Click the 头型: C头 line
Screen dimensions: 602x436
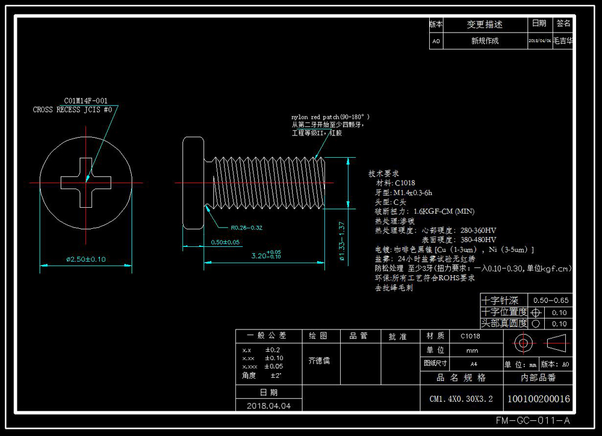pos(391,202)
